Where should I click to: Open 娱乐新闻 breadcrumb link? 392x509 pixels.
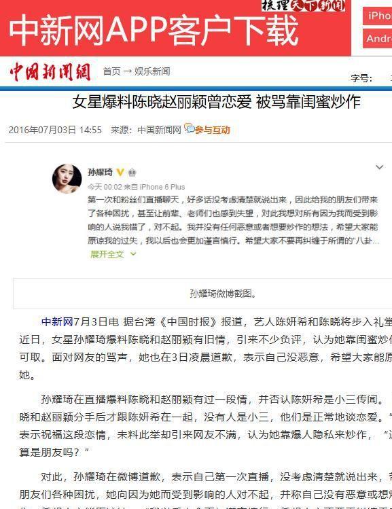point(152,71)
